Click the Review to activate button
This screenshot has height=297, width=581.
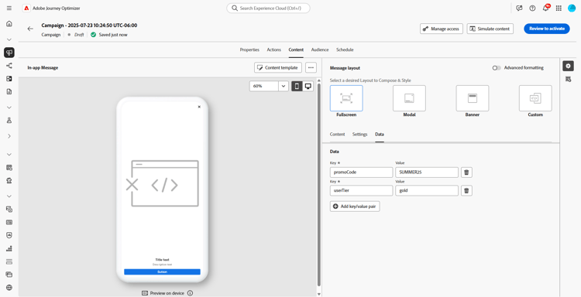point(547,29)
